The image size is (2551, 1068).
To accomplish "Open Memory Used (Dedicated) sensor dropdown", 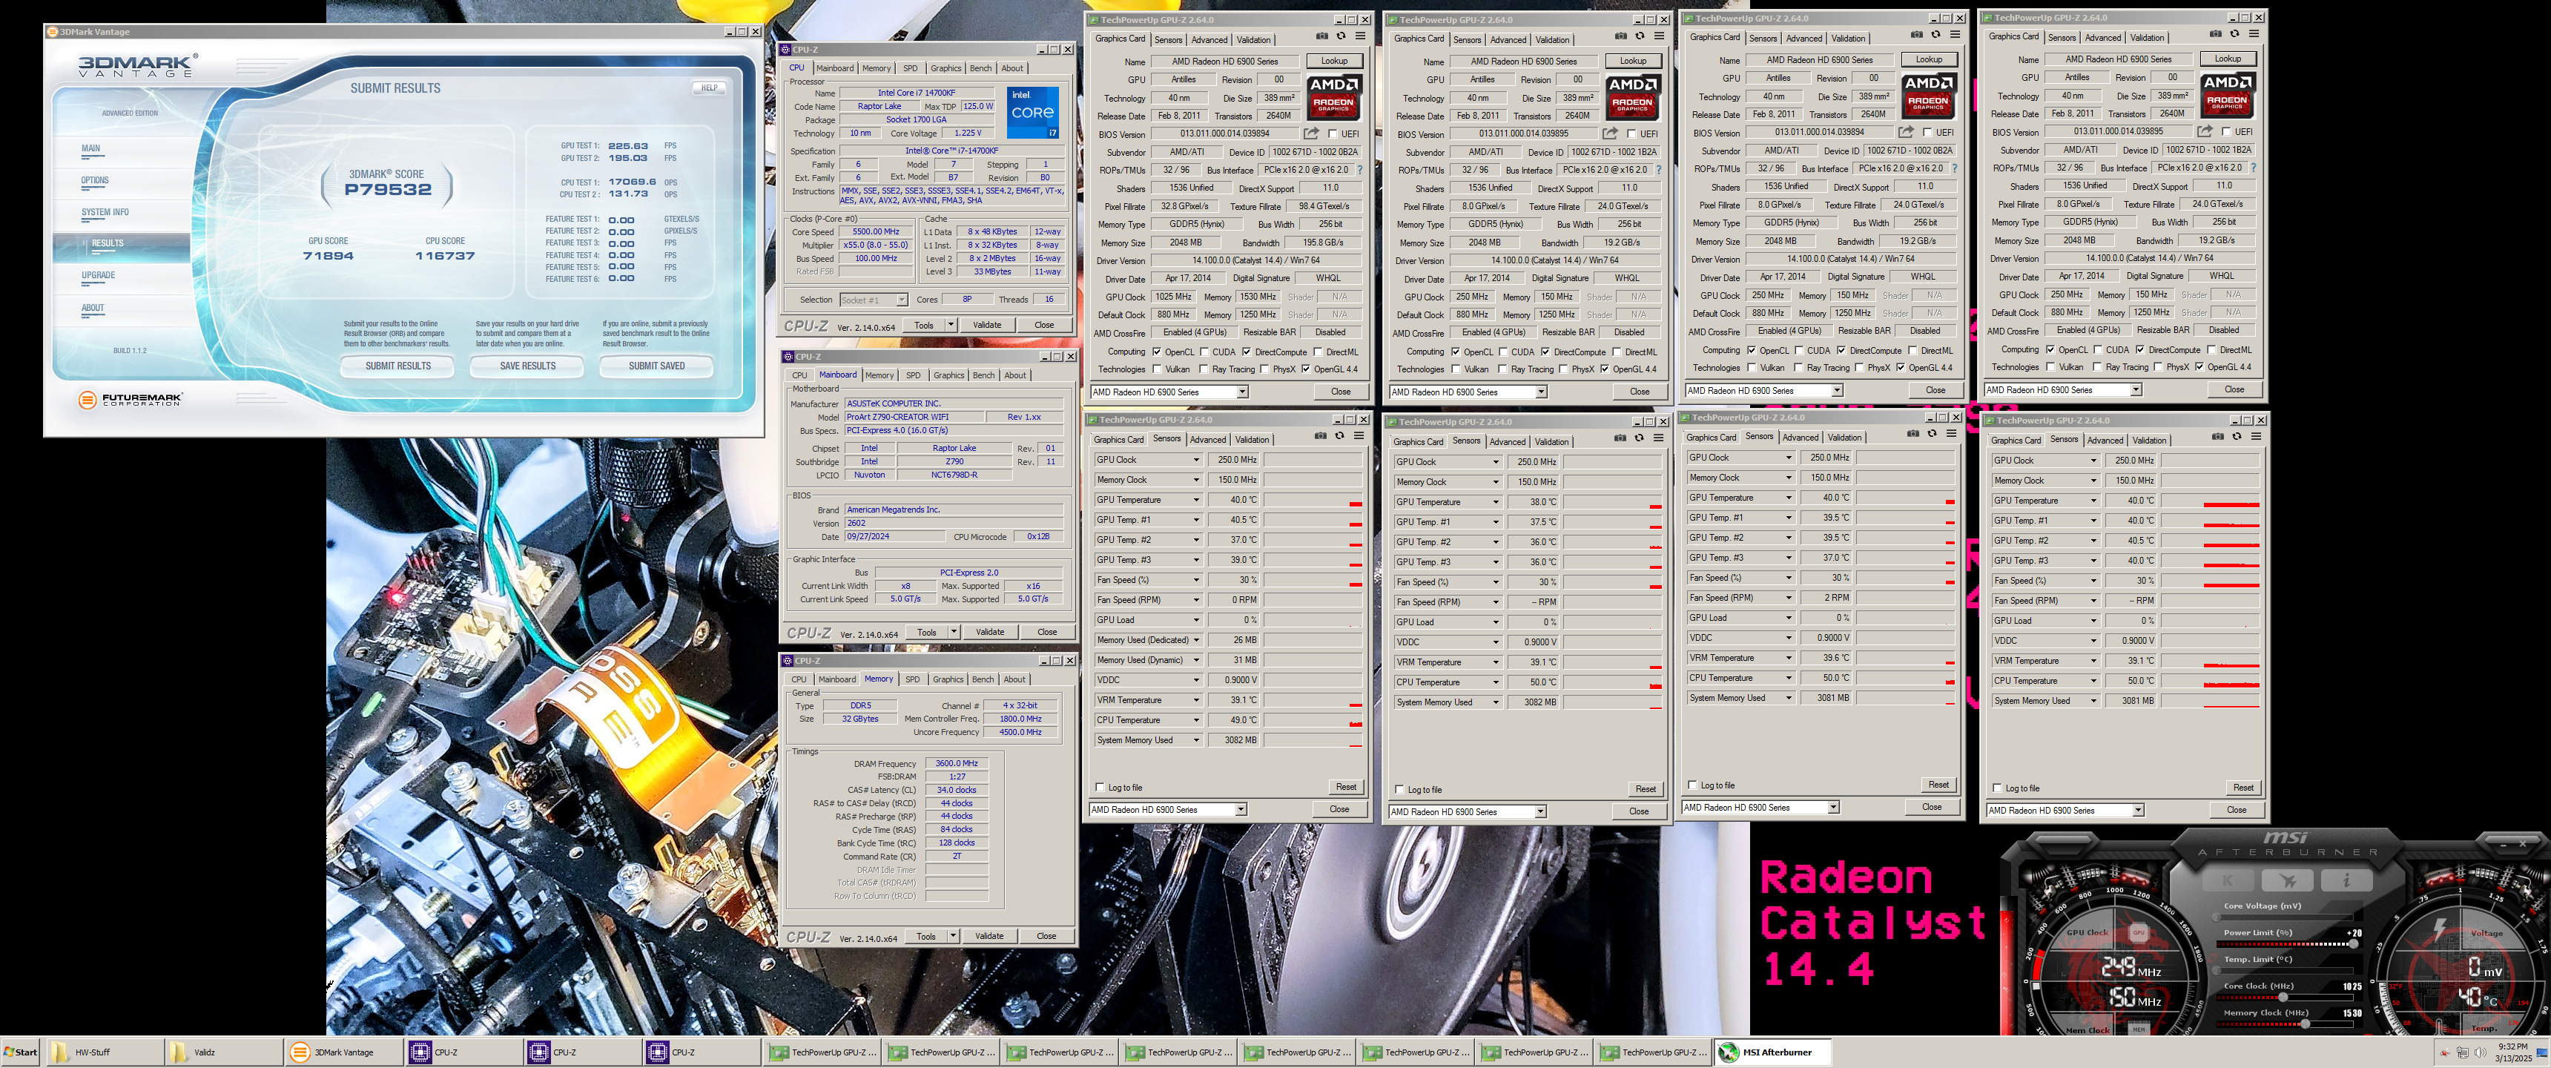I will (x=1195, y=640).
